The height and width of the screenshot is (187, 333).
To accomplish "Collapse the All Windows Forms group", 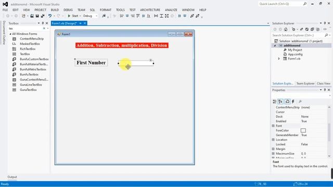I will pos(10,34).
